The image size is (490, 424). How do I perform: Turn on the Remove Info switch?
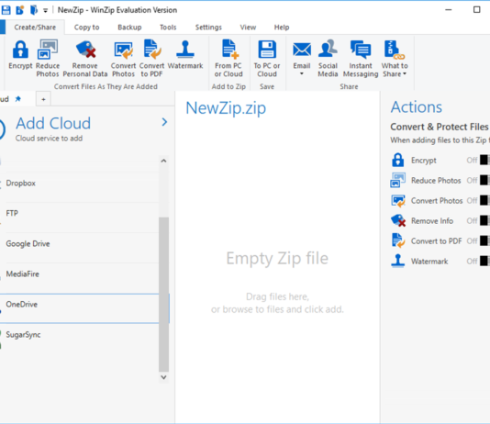(484, 220)
